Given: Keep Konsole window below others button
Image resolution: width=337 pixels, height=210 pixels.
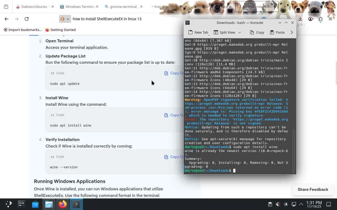Looking at the screenshot, I should (280, 23).
